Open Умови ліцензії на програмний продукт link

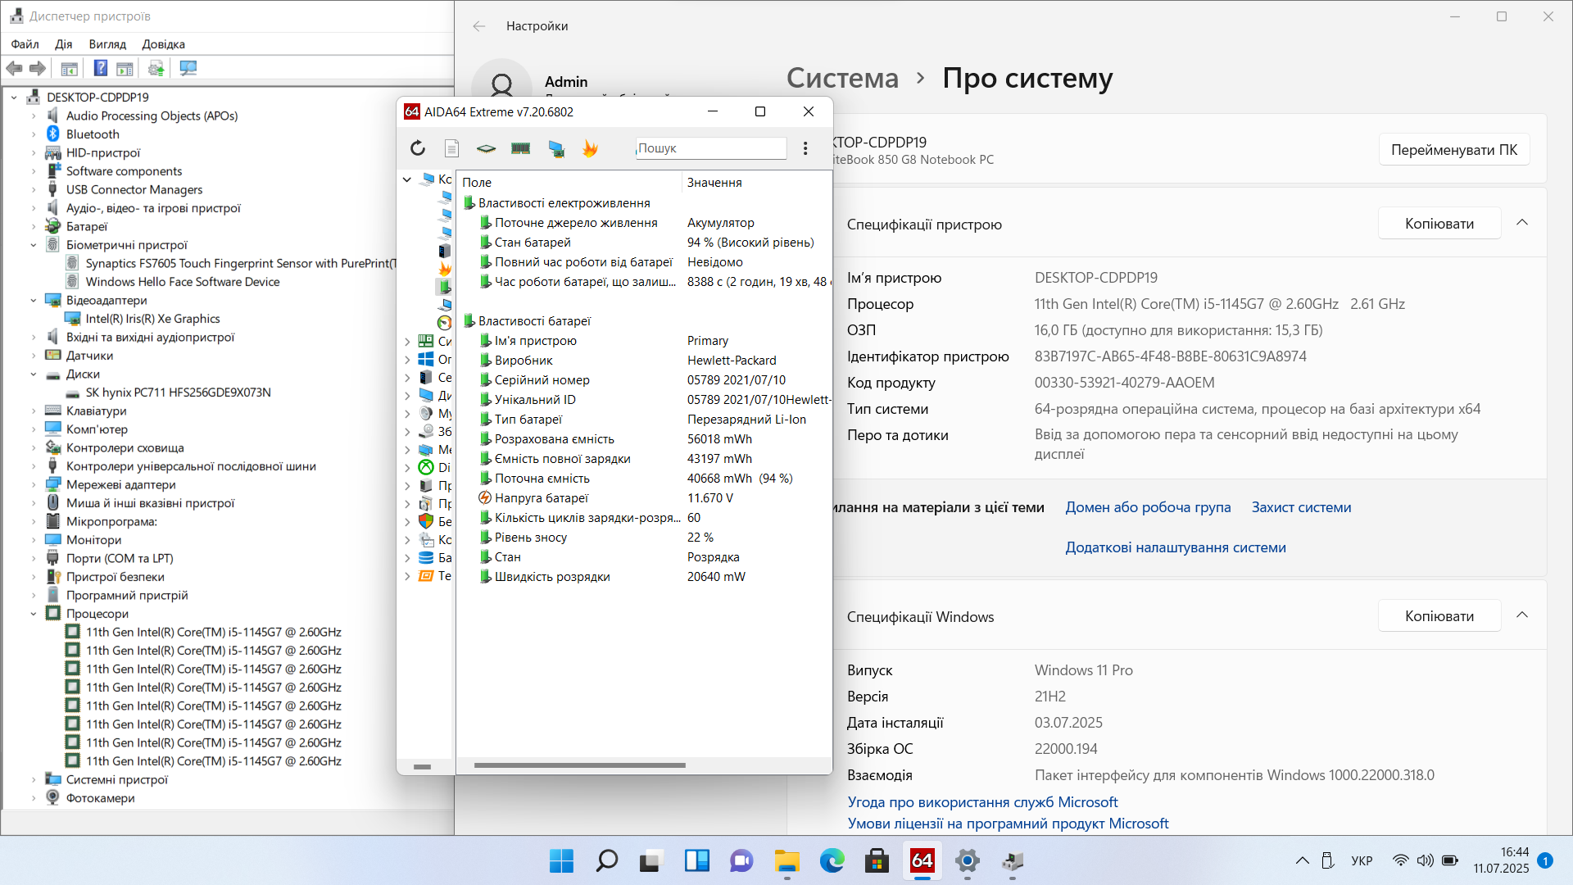1008,824
